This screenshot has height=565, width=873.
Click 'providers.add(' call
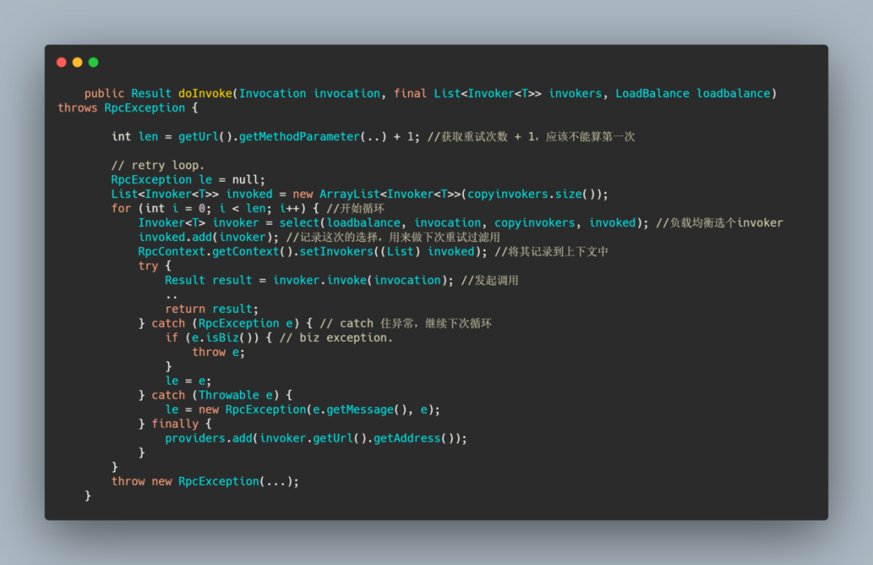click(x=212, y=439)
